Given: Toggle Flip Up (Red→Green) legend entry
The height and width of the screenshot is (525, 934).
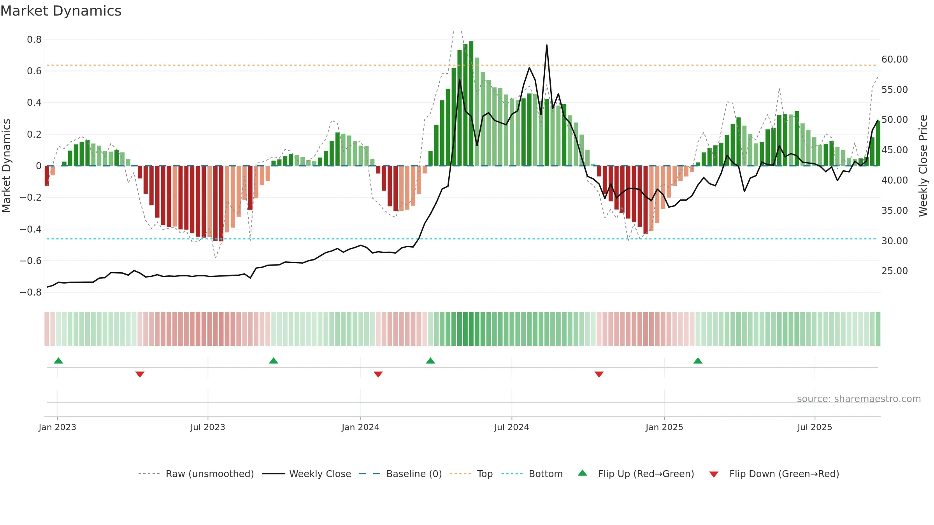Looking at the screenshot, I should 636,474.
